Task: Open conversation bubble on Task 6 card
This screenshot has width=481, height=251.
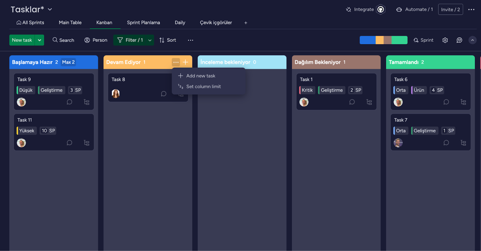Action: [446, 102]
